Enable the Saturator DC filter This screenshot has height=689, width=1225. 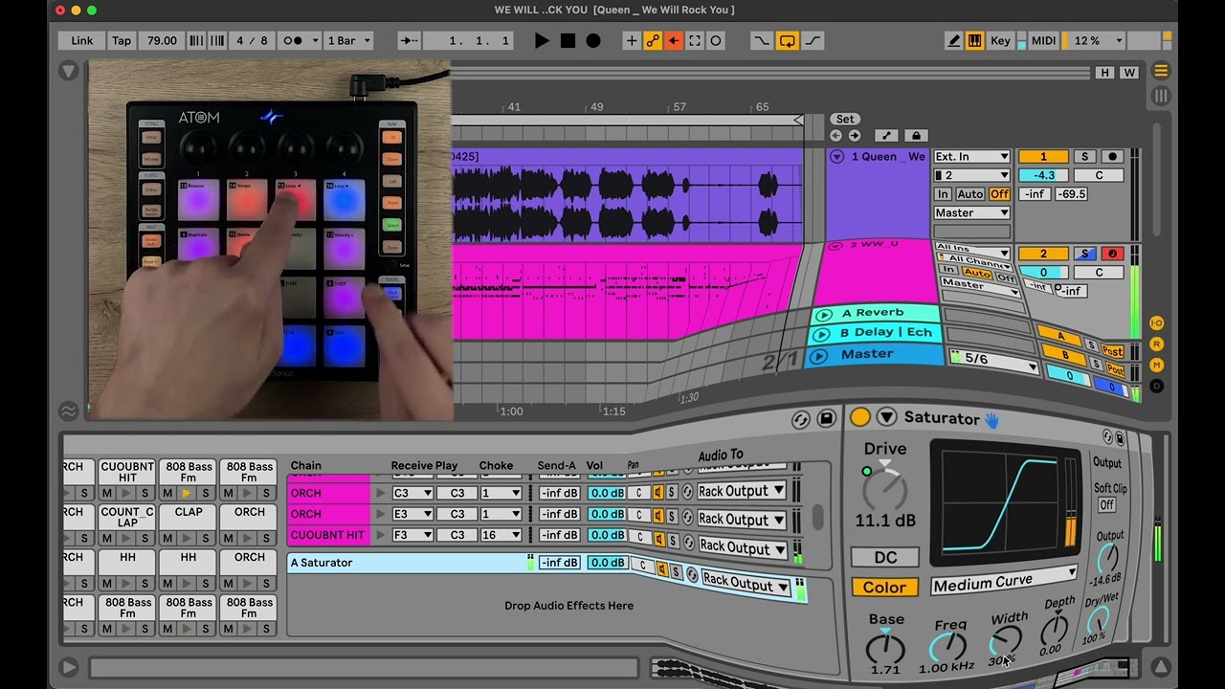(885, 558)
